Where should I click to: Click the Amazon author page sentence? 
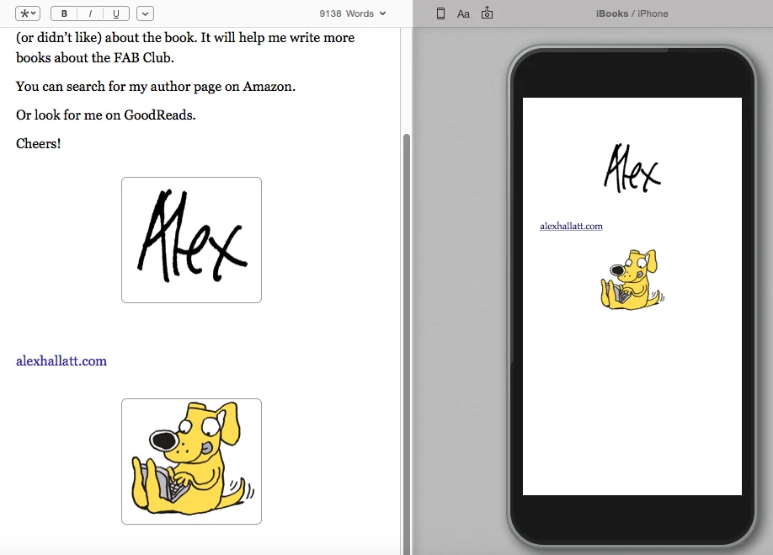click(156, 86)
